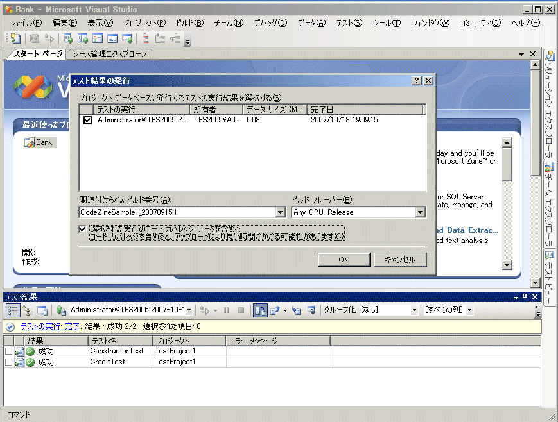
Task: Click the ConstructorTest row document icon
Action: 19,351
